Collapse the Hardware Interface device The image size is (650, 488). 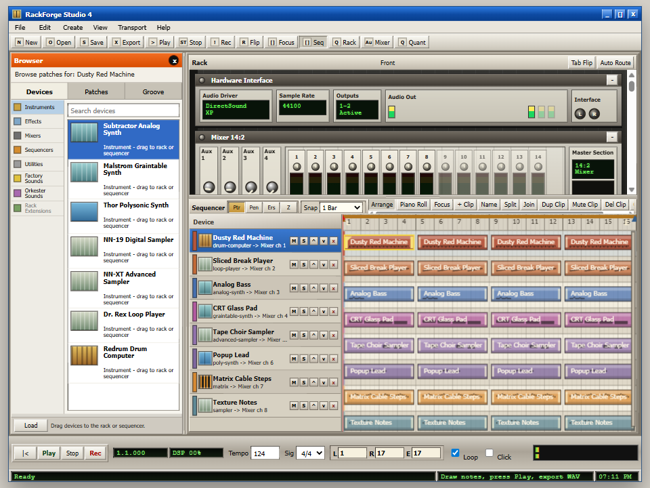pyautogui.click(x=612, y=80)
